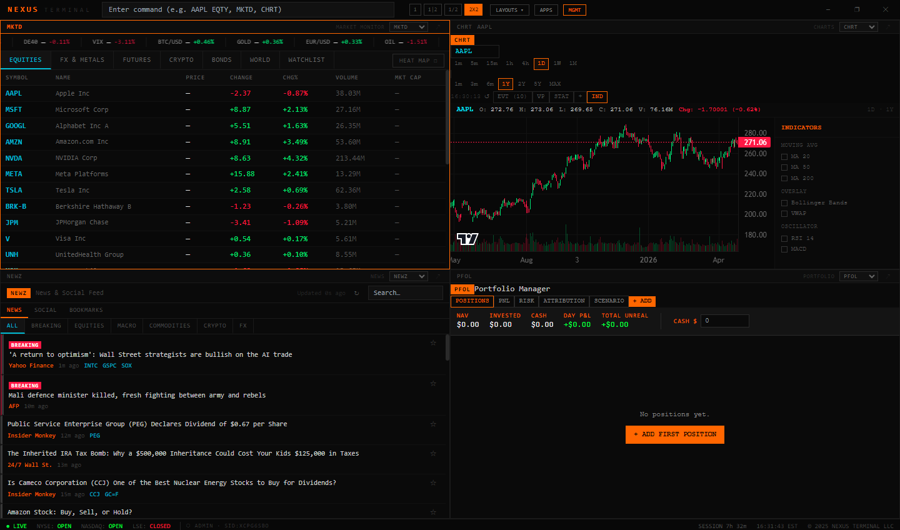The width and height of the screenshot is (900, 530).
Task: Bookmark the Cameco Corporation article star
Action: tap(433, 482)
